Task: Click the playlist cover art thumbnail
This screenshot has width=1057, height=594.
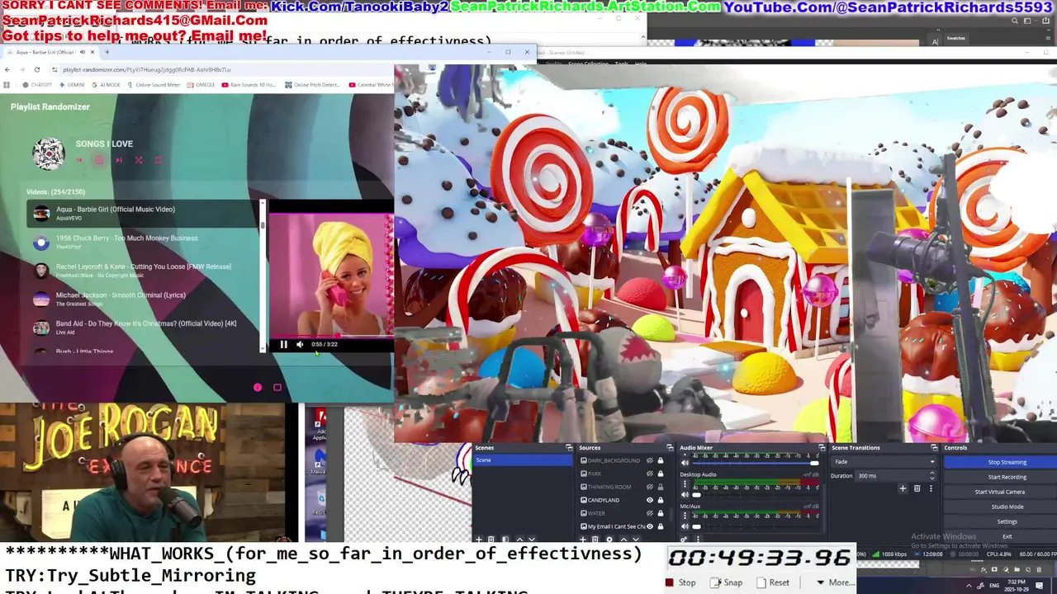Action: pos(49,153)
